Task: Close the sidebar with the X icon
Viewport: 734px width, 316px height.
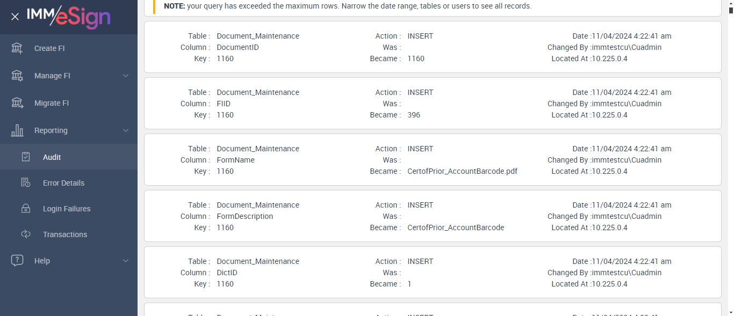Action: tap(15, 17)
